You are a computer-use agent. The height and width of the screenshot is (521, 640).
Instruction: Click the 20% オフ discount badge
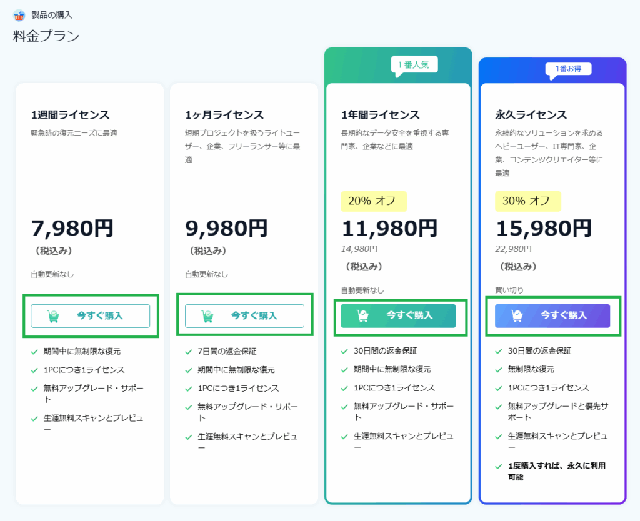tap(374, 202)
